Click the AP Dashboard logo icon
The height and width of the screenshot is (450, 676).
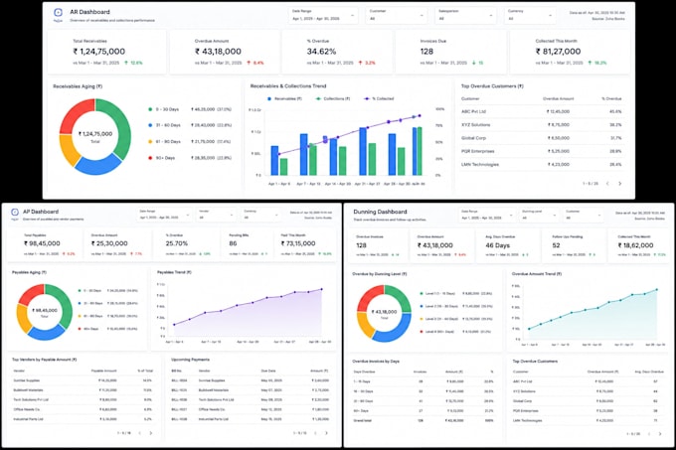pos(15,212)
